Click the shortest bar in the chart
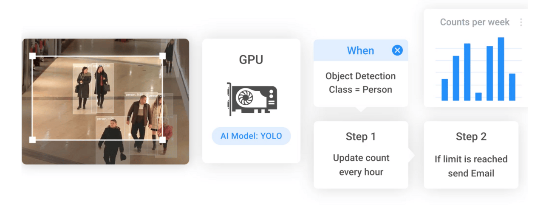The image size is (549, 209). 478,97
